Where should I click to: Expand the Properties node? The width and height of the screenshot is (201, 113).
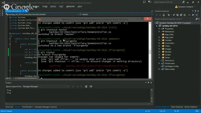tap(159, 29)
